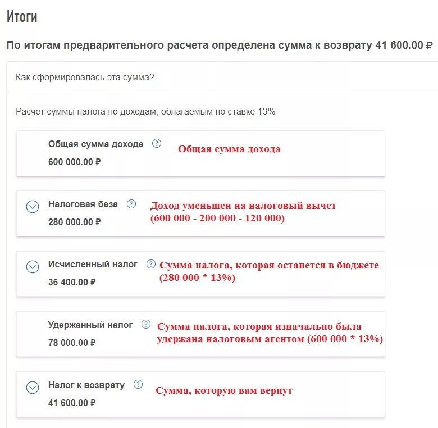Click the 41 600.00 ₽ refund value in card

coord(72,403)
